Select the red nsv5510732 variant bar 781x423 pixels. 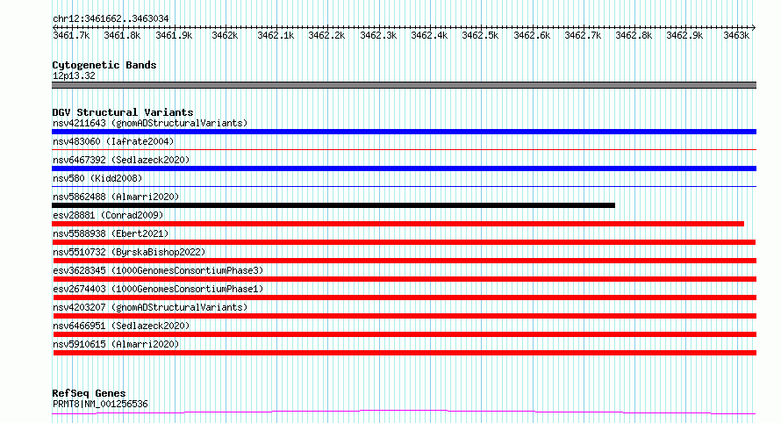[405, 261]
